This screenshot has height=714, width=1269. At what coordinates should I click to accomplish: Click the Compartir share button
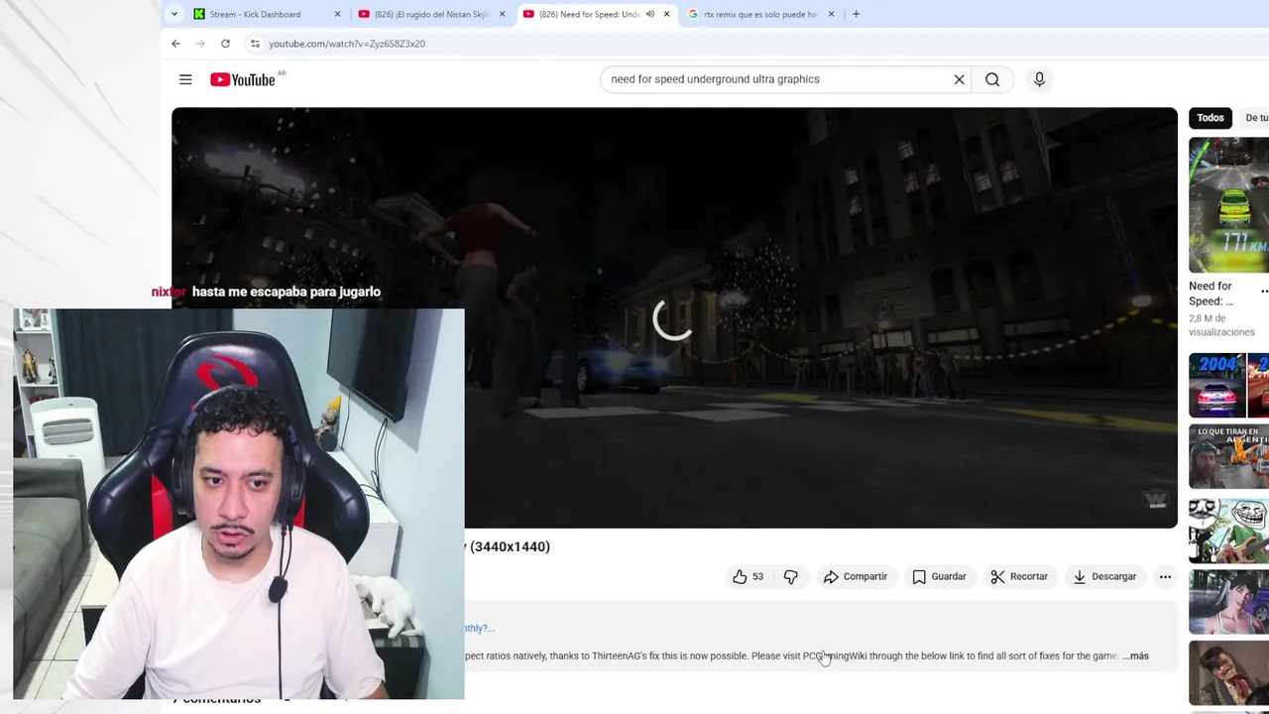856,576
